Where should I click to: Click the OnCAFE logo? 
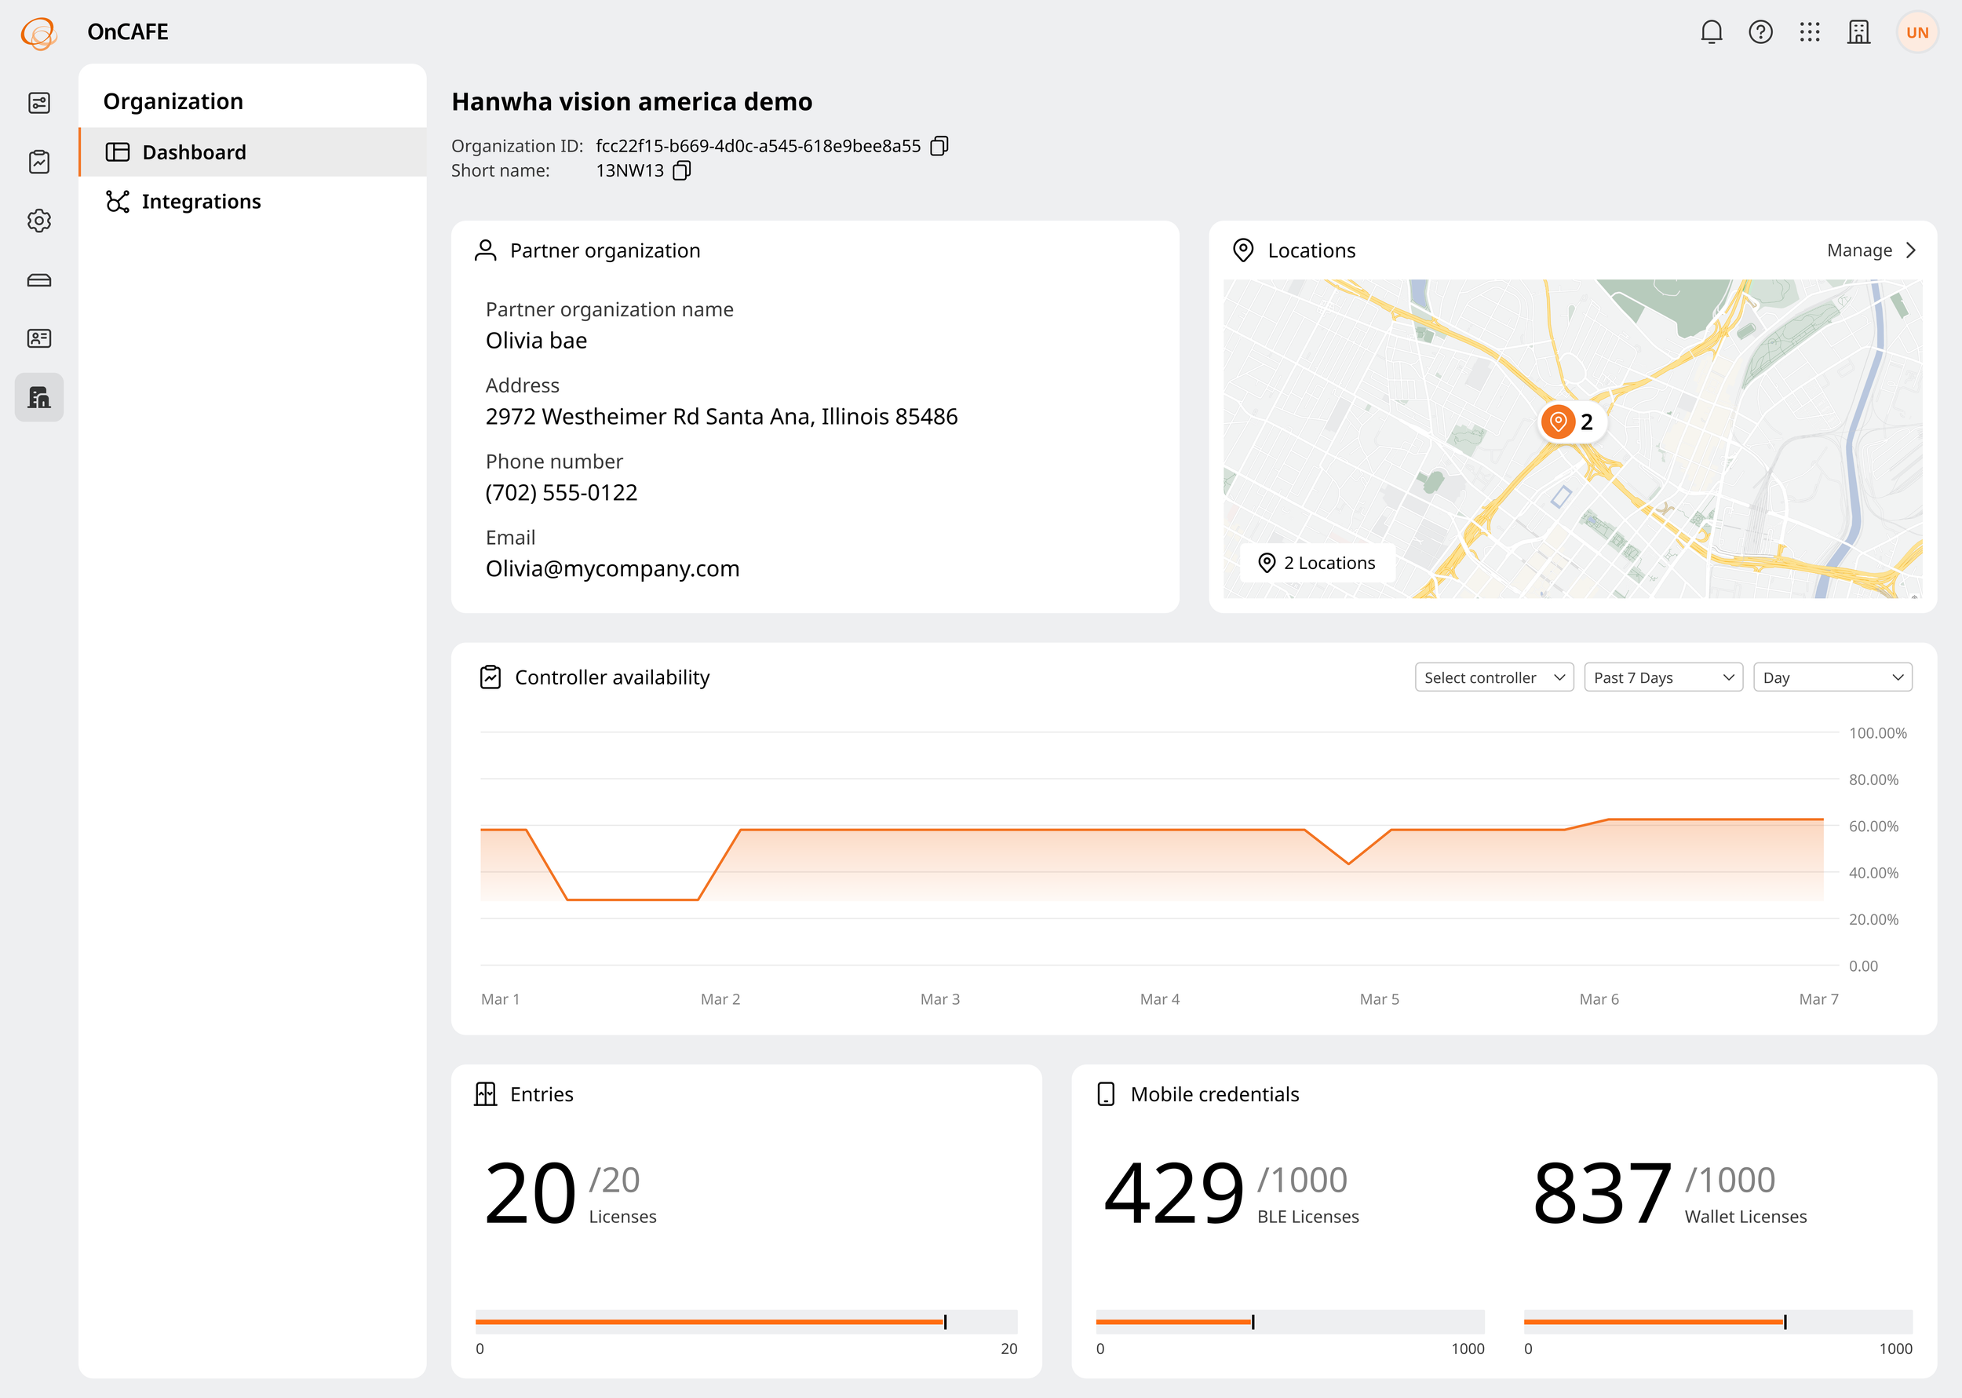[x=38, y=33]
